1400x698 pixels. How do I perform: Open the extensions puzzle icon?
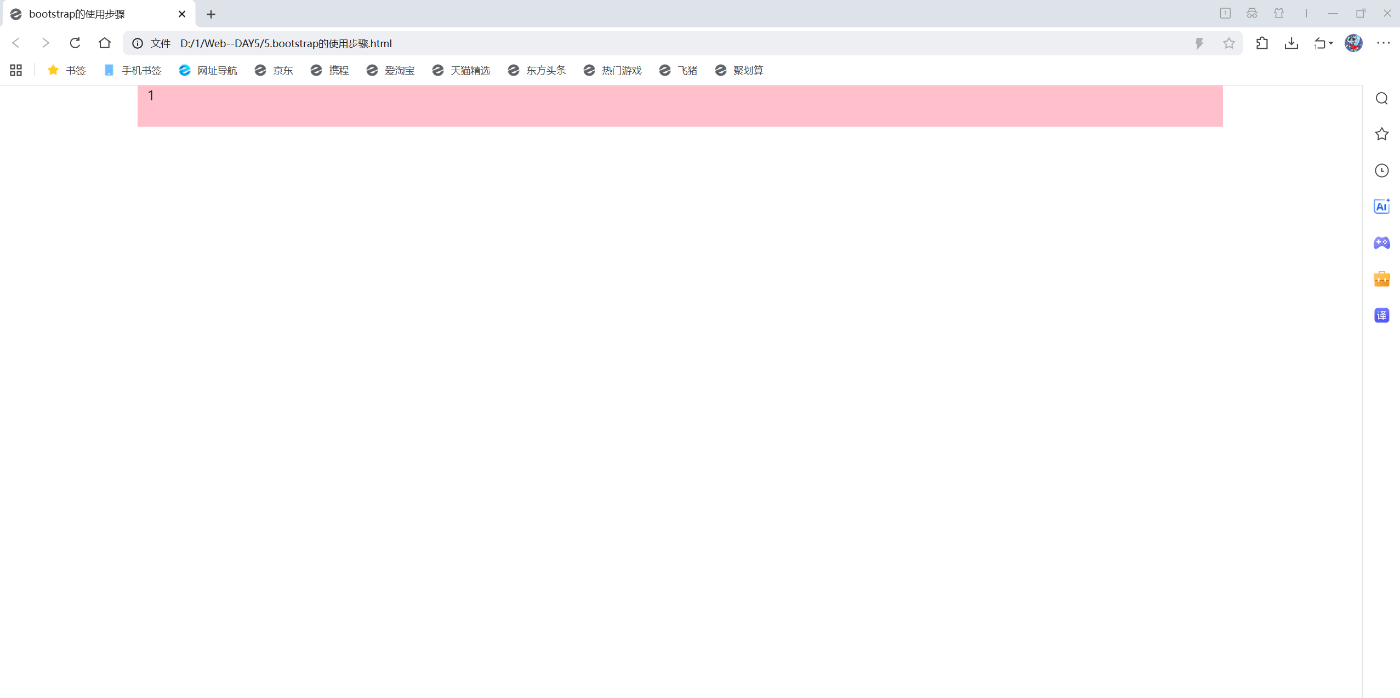(x=1262, y=43)
